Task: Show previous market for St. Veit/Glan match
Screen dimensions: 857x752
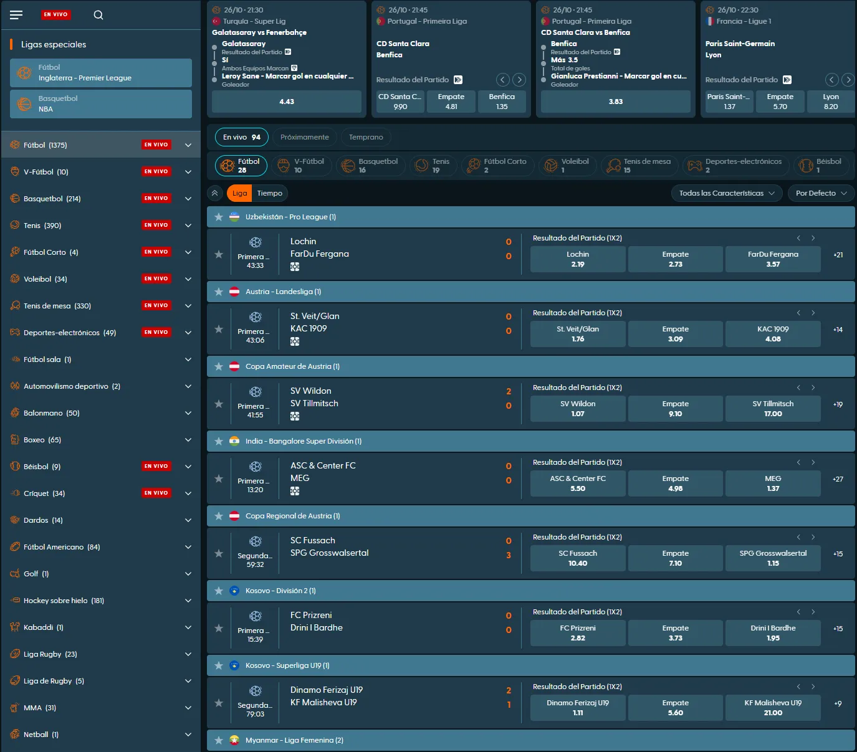Action: tap(798, 313)
